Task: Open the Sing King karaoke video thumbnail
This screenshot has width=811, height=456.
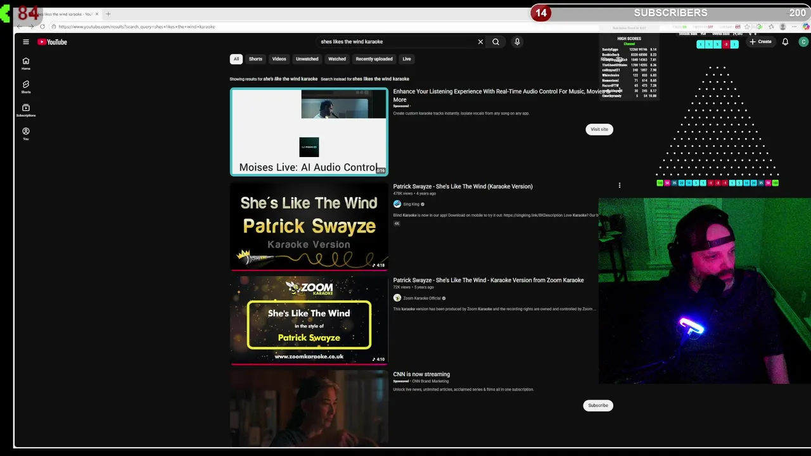Action: pyautogui.click(x=309, y=226)
